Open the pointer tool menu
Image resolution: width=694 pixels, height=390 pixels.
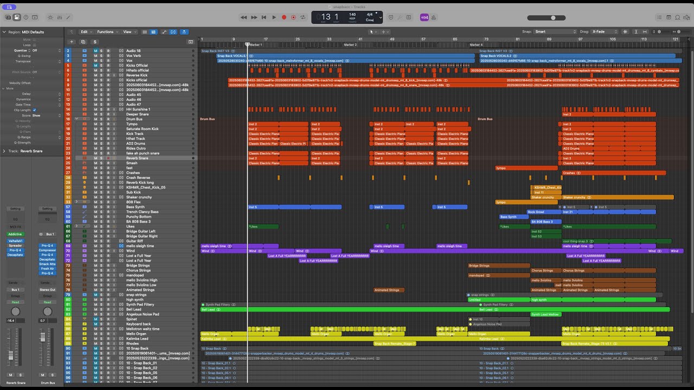coord(372,32)
